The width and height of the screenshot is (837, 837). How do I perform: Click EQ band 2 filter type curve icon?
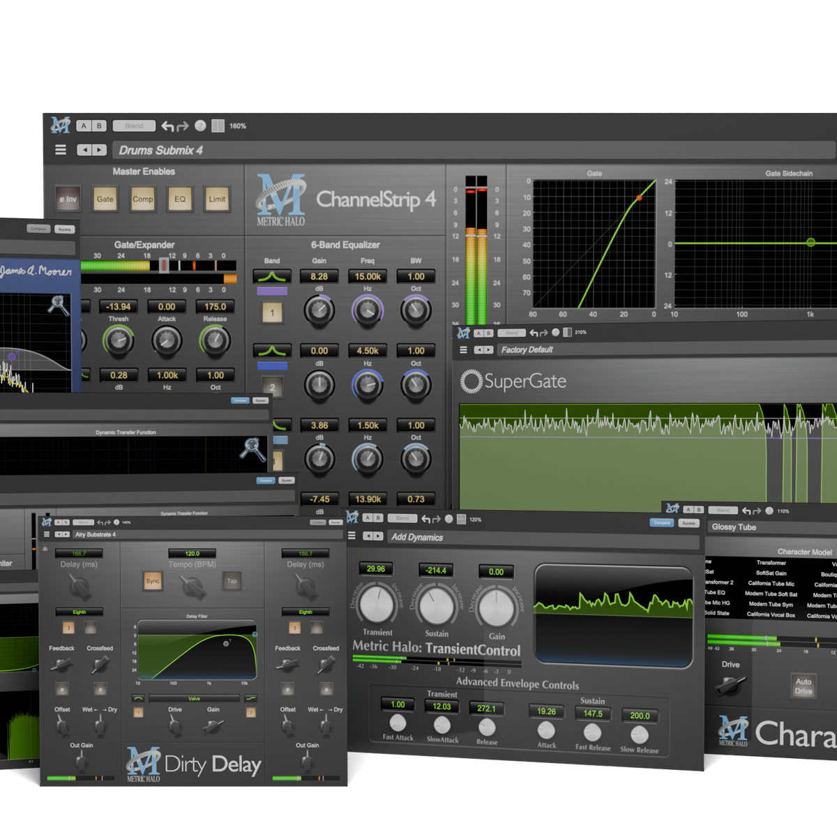pyautogui.click(x=272, y=351)
